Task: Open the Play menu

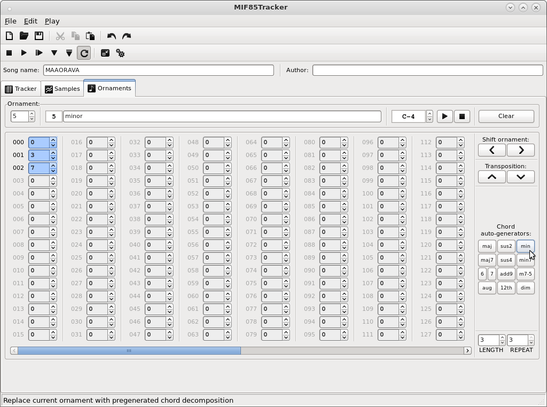Action: click(52, 21)
